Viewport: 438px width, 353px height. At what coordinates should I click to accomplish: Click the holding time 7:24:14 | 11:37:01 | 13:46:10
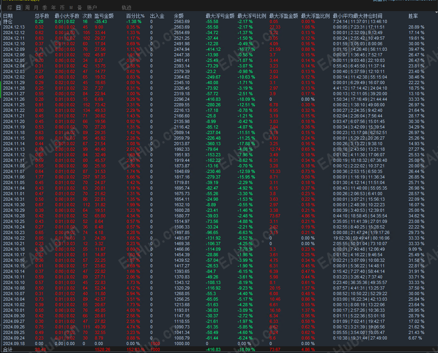(360, 21)
